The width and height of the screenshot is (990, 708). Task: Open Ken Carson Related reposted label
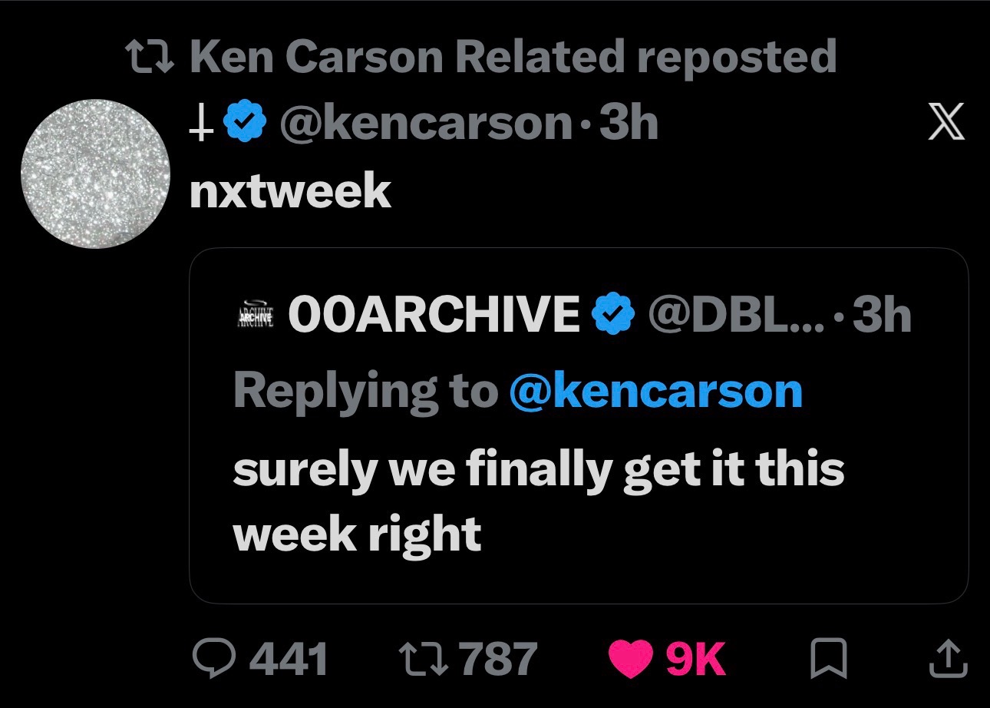pyautogui.click(x=513, y=56)
